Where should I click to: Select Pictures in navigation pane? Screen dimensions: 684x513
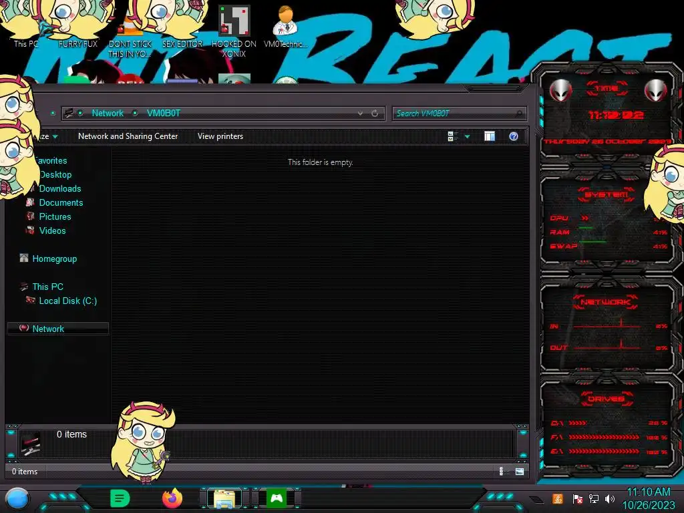[55, 216]
